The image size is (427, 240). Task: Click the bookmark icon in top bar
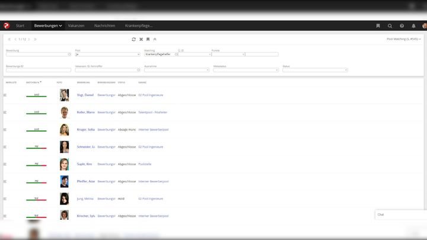378,26
